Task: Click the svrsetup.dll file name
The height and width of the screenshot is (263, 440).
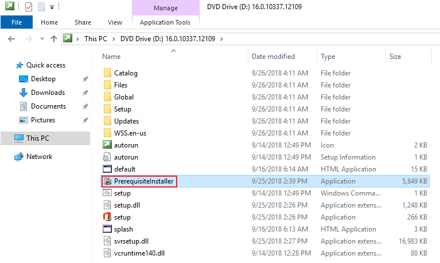Action: [131, 241]
